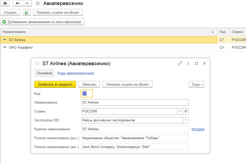246x163 pixels.
Task: Create new item by copying icon
Action: point(26,12)
